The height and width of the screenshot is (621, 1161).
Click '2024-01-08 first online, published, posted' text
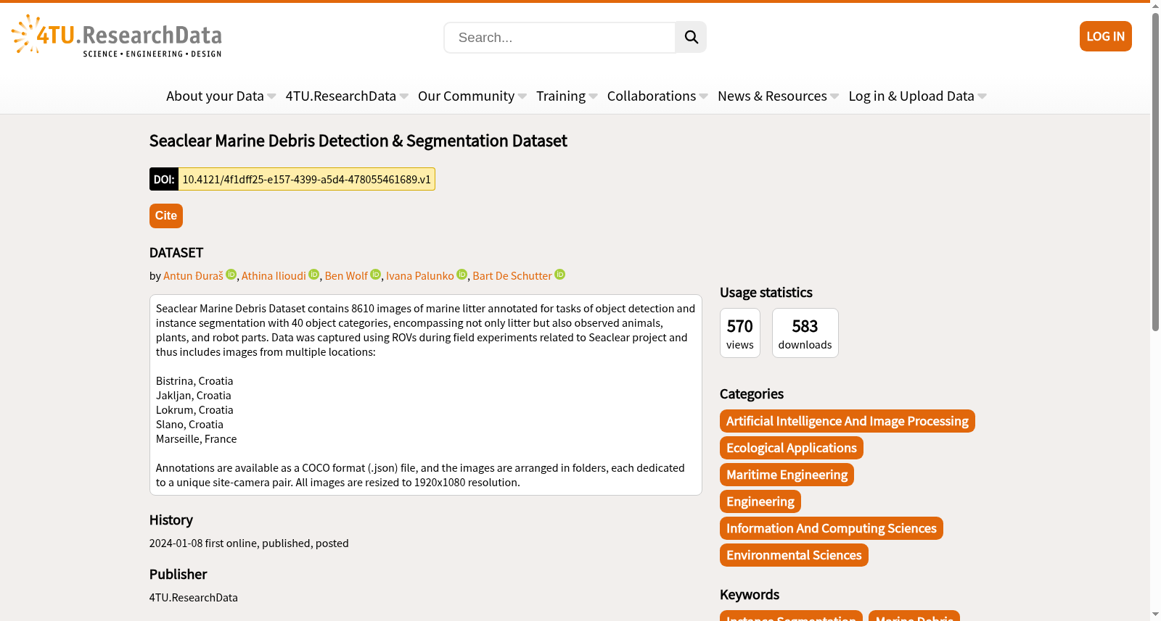pos(249,543)
